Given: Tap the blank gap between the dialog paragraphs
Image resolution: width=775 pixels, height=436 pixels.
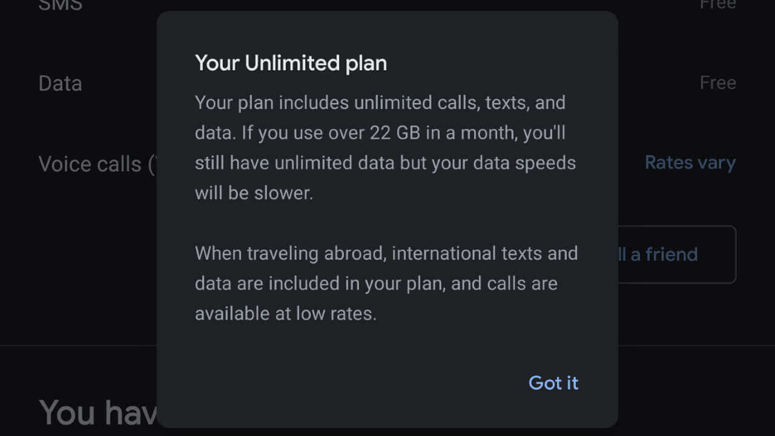Looking at the screenshot, I should click(x=386, y=223).
